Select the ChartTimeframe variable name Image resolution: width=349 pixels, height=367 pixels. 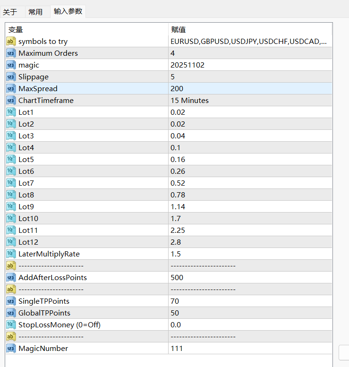pyautogui.click(x=46, y=101)
